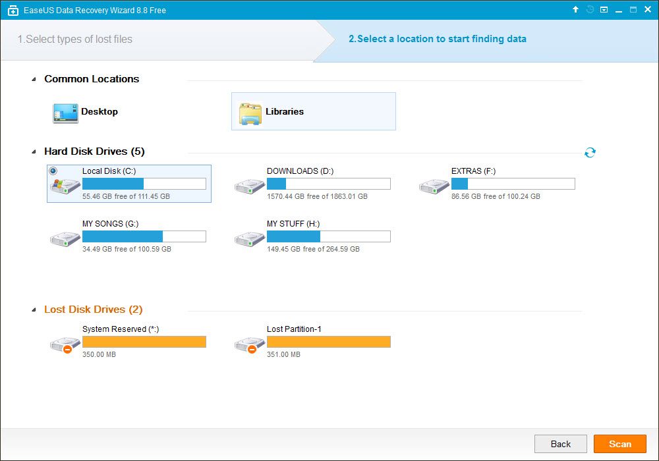Click the MY SONGS (G:) usage bar

click(144, 236)
